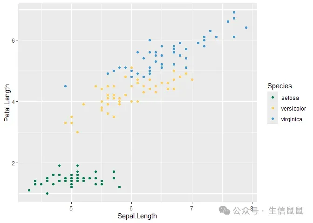Click the y-axis tick label 2
The image size is (313, 223).
[14, 163]
